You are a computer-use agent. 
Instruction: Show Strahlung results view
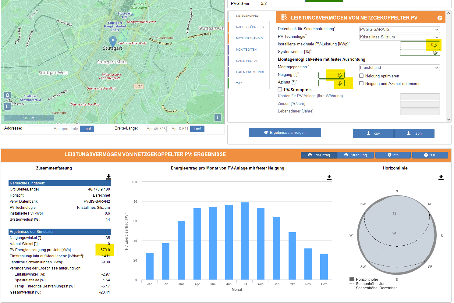click(x=356, y=155)
